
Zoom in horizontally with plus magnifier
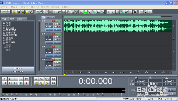[x=36, y=79]
